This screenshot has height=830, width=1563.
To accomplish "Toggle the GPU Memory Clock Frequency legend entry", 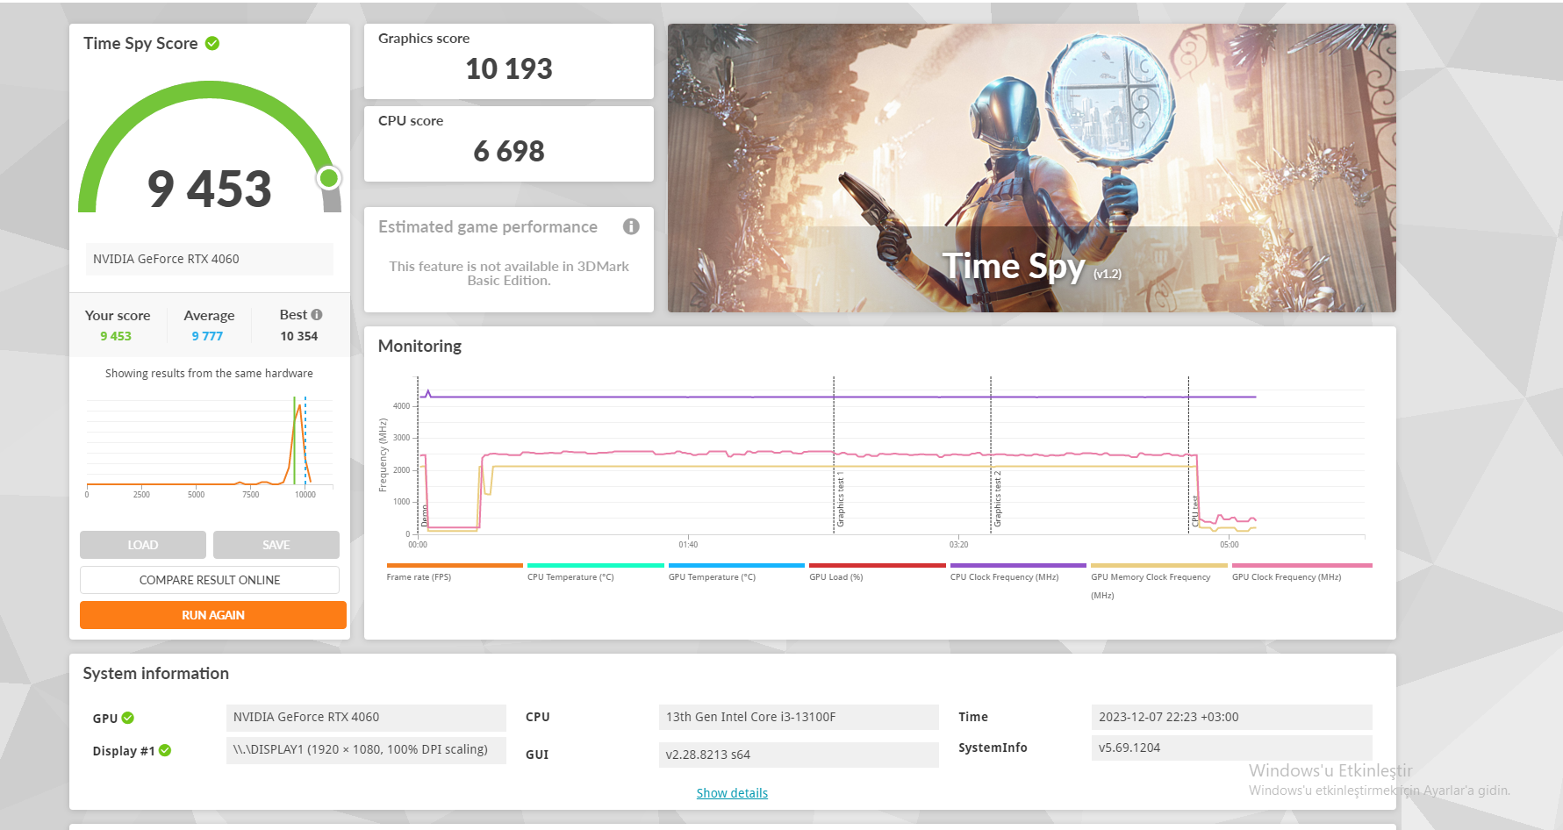I will (x=1159, y=581).
